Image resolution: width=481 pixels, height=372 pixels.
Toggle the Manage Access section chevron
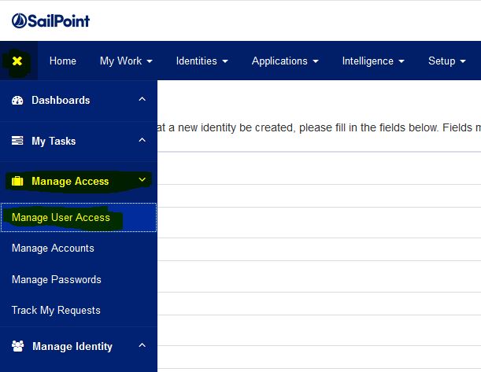point(142,181)
